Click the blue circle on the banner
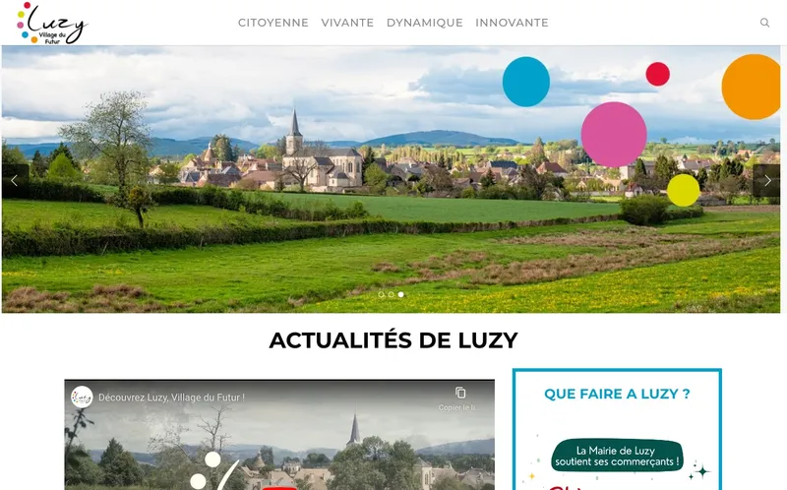The image size is (787, 490). (526, 82)
